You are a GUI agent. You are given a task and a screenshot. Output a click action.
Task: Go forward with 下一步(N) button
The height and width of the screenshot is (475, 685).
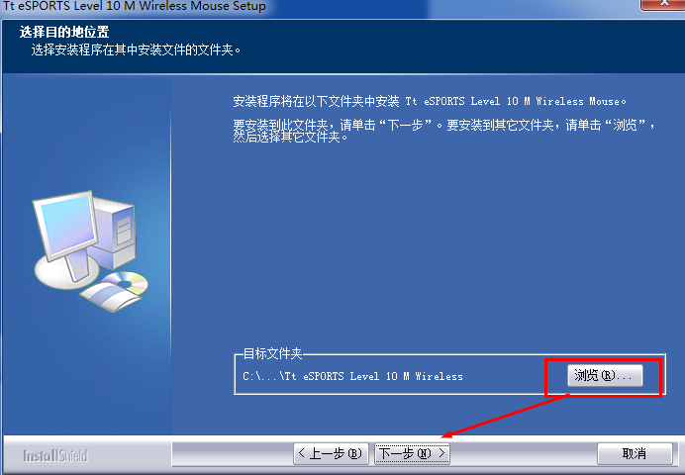(412, 453)
